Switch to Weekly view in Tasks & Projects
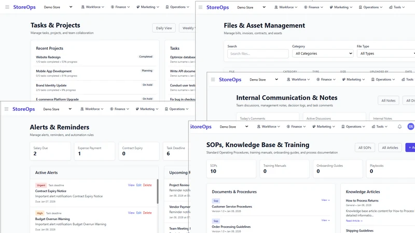Screen dimensions: 415x233 click(x=187, y=28)
